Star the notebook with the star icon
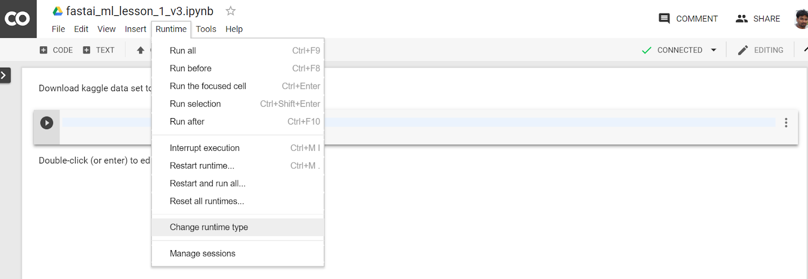Image resolution: width=808 pixels, height=279 pixels. click(231, 11)
